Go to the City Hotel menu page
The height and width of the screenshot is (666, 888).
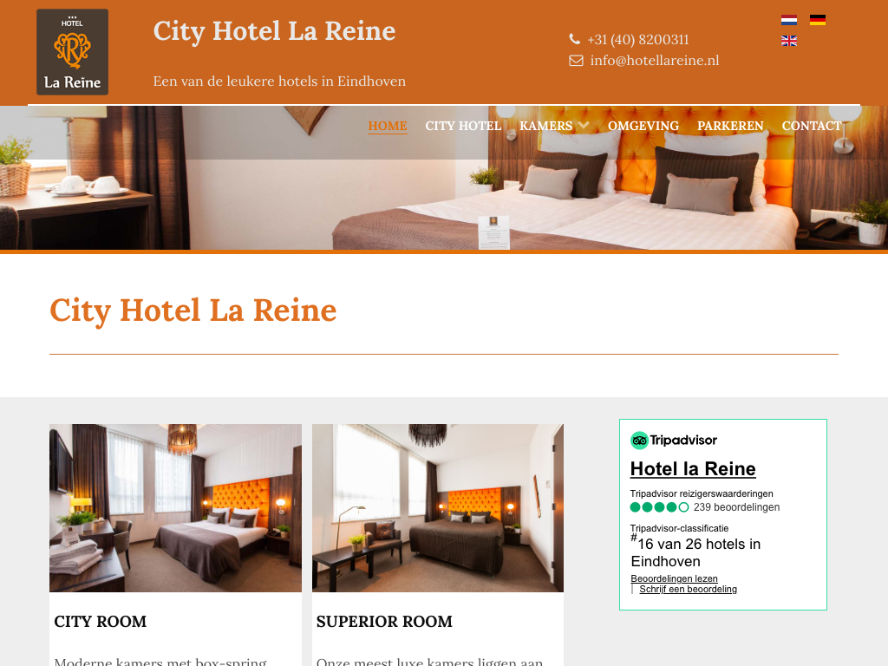tap(463, 126)
